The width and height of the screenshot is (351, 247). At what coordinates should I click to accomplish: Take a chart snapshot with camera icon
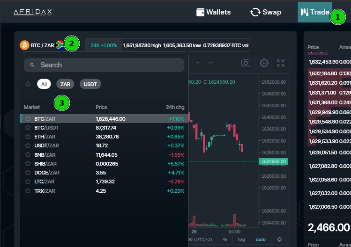click(x=246, y=63)
